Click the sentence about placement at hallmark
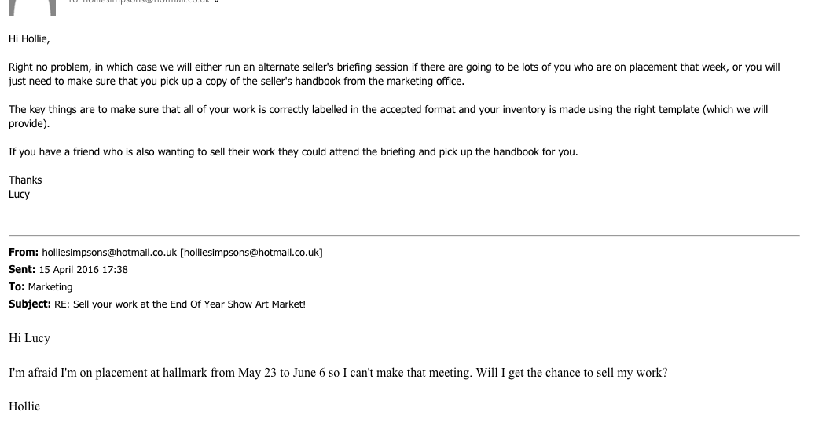Image resolution: width=815 pixels, height=430 pixels. pyautogui.click(x=338, y=373)
